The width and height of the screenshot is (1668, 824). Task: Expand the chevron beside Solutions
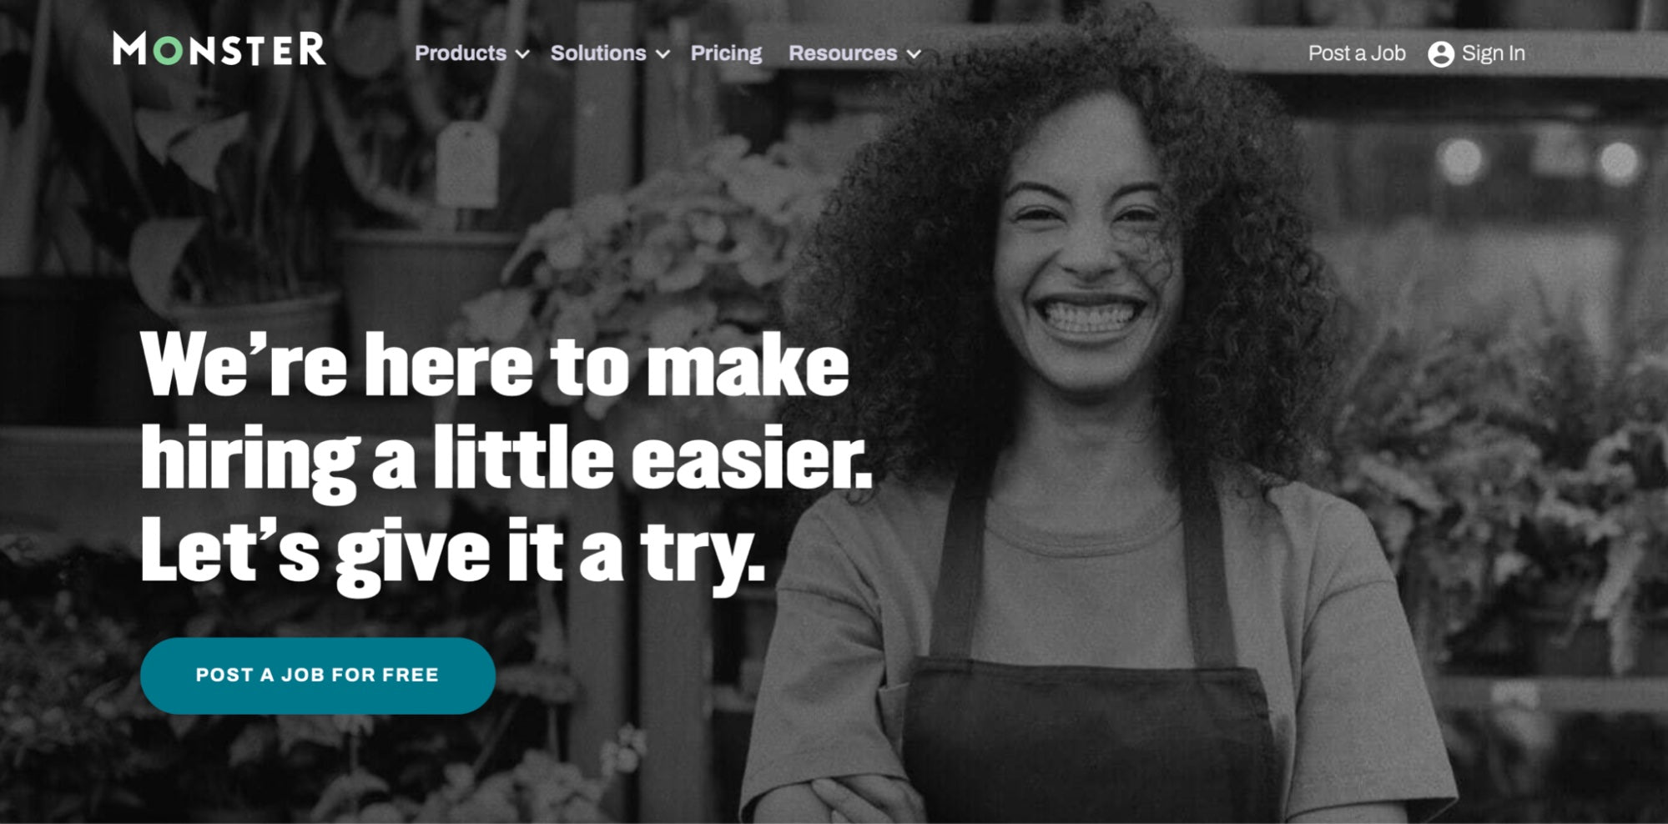[663, 54]
